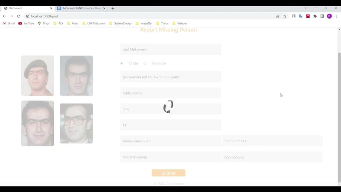Switch to the ReConnect tab

click(28, 8)
